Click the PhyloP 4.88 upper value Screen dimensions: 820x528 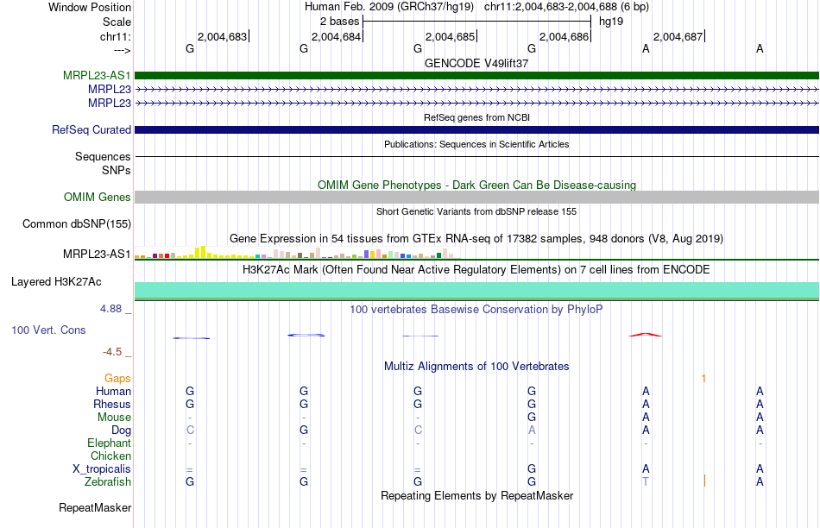click(110, 309)
